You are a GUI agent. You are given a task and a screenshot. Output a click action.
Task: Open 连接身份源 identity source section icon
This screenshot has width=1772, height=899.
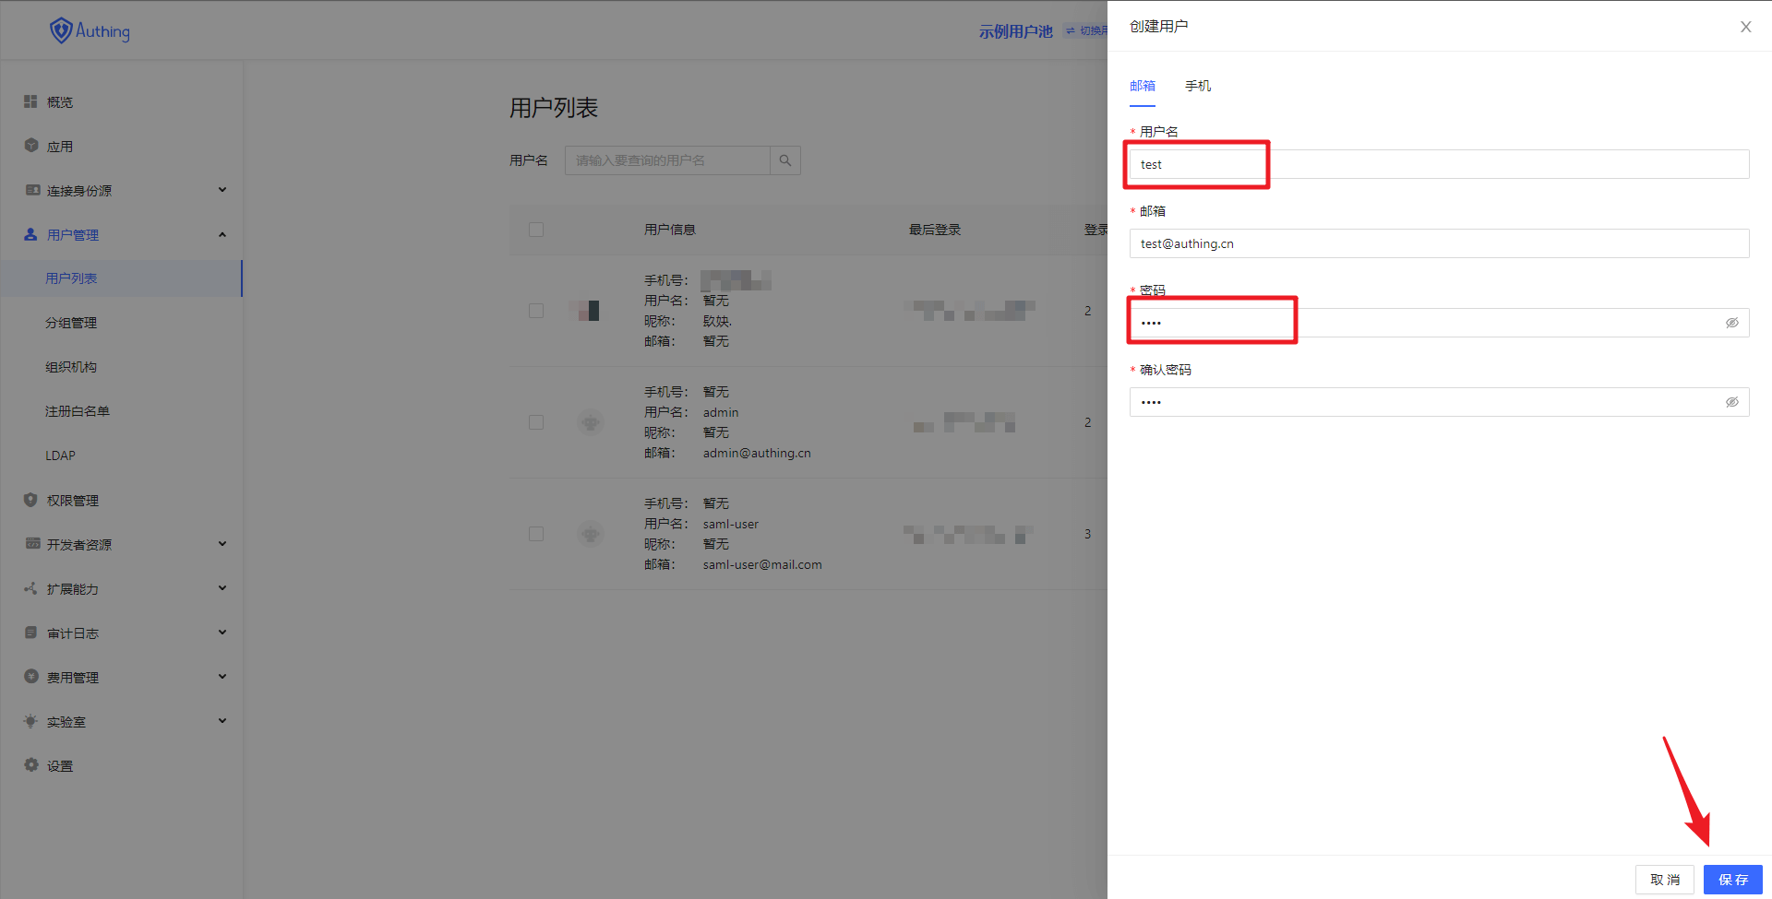30,190
